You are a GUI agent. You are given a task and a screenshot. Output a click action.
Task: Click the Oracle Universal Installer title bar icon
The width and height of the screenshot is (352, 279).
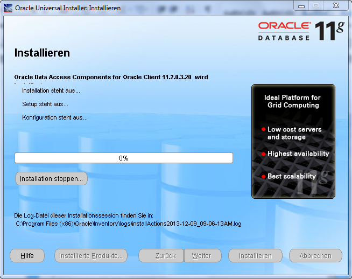(x=8, y=8)
